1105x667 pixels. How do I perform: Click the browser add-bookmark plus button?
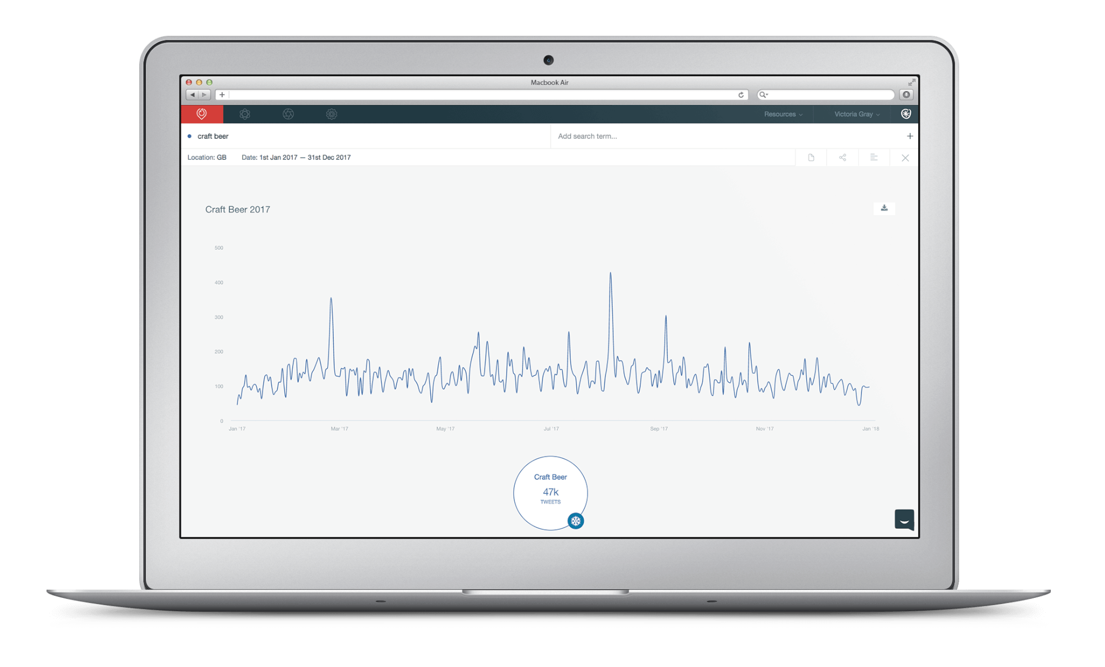tap(222, 95)
